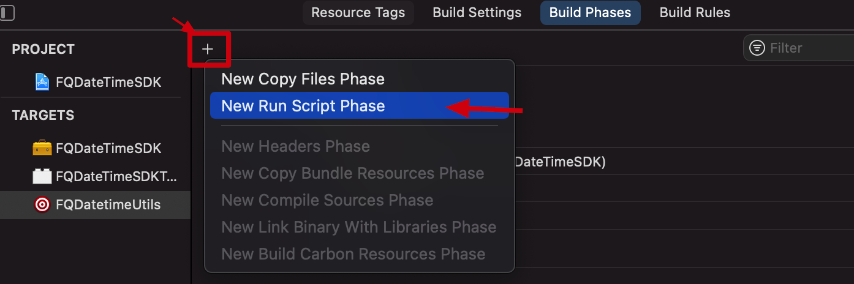
Task: Click the FQDateTimeSDK toolbox target icon
Action: pos(42,148)
